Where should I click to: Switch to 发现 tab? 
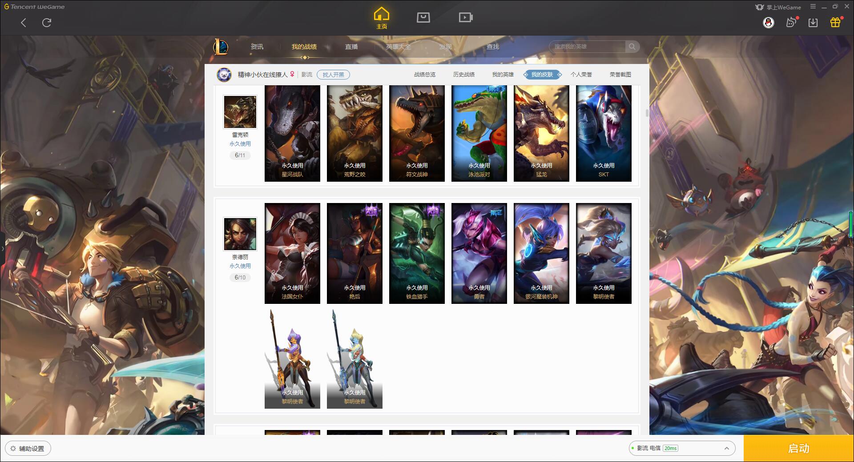tap(446, 47)
